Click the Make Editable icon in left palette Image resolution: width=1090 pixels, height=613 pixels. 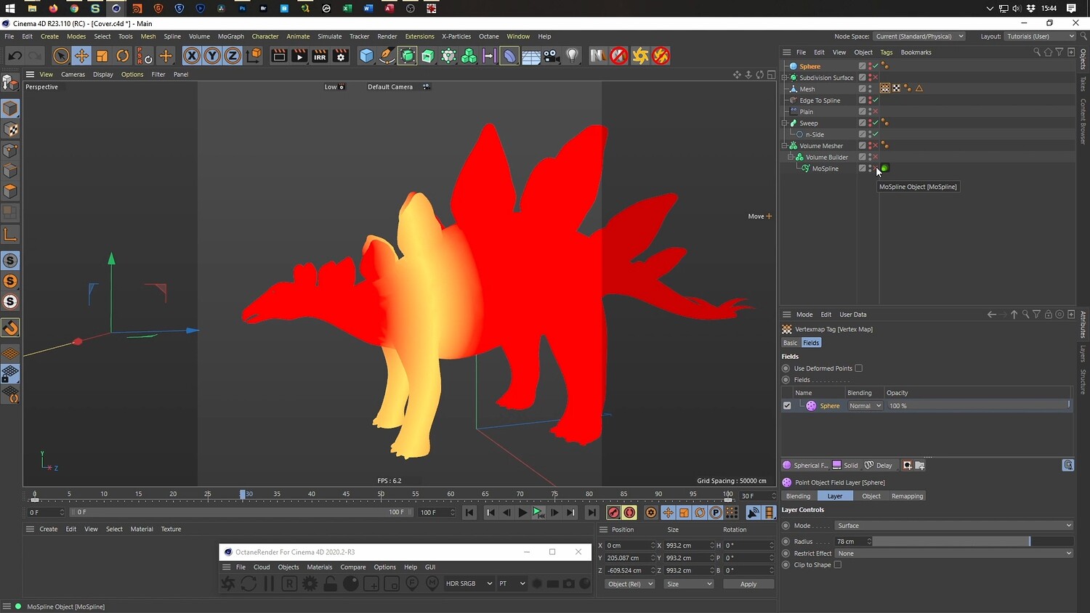coord(10,82)
